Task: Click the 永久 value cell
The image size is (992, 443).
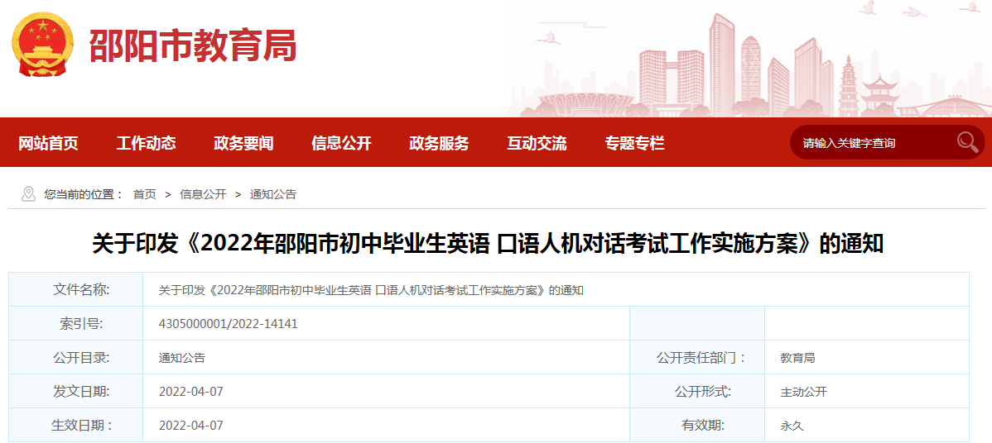Action: click(867, 426)
